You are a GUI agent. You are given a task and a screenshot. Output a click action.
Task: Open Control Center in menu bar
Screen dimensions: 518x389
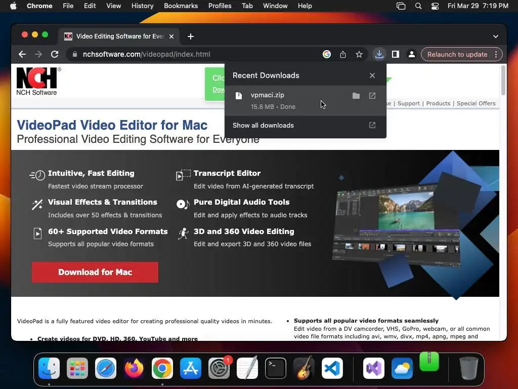[x=435, y=6]
